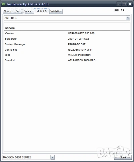Open the RADEON 9600 SERIES dropdown arrow
The width and height of the screenshot is (134, 162).
click(x=52, y=157)
